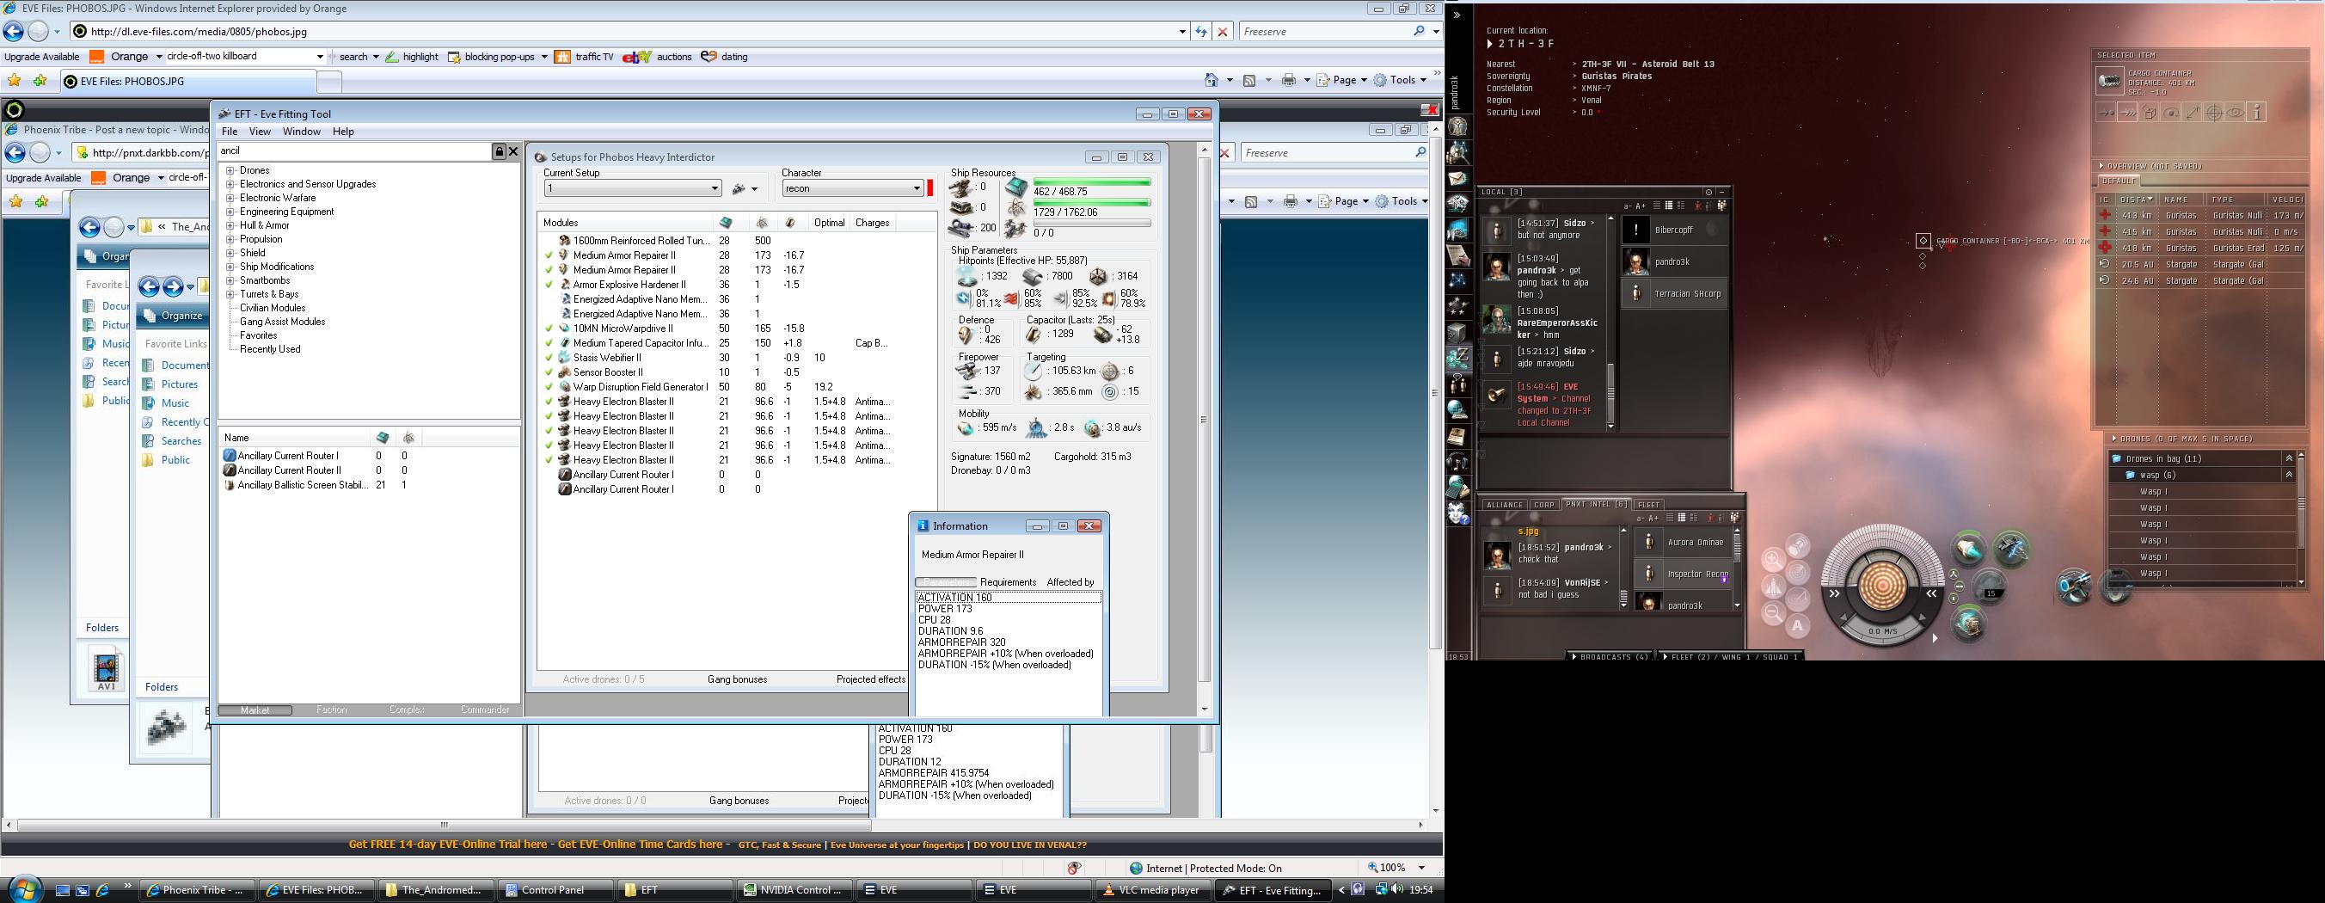Screen dimensions: 2325x903
Task: Click the look-at eye icon in Selected Item
Action: [x=2236, y=113]
